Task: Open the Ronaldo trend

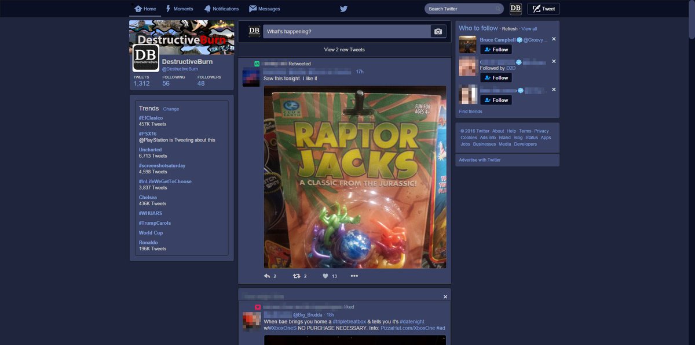Action: (148, 242)
